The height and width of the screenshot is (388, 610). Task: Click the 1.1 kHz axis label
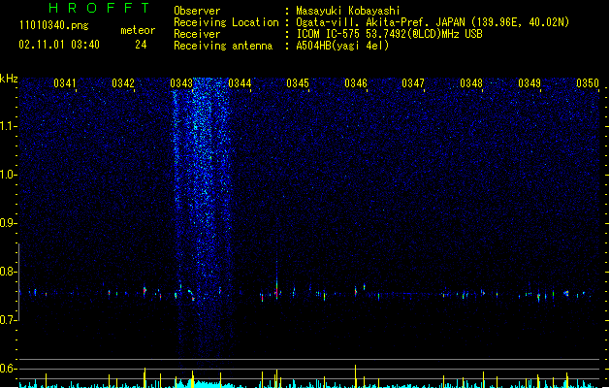coord(8,126)
